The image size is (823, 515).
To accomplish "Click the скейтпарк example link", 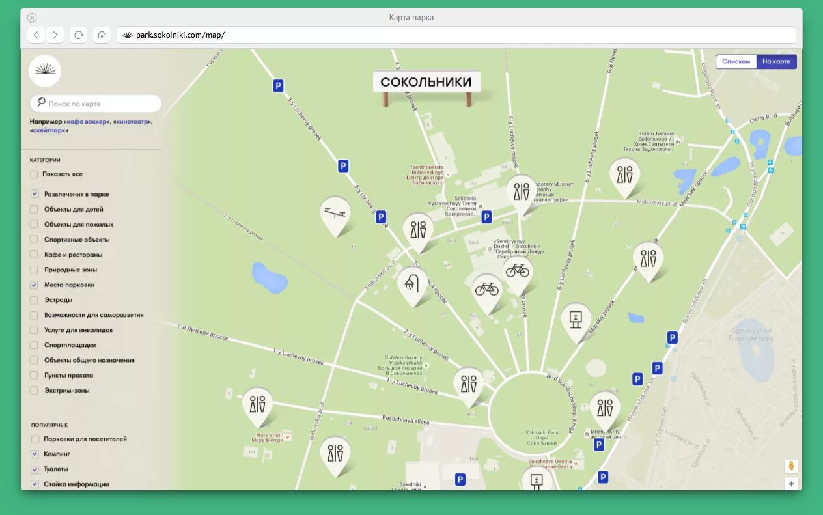I will [50, 130].
